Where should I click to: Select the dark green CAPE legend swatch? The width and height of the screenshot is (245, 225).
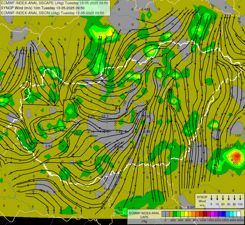[x=175, y=214]
